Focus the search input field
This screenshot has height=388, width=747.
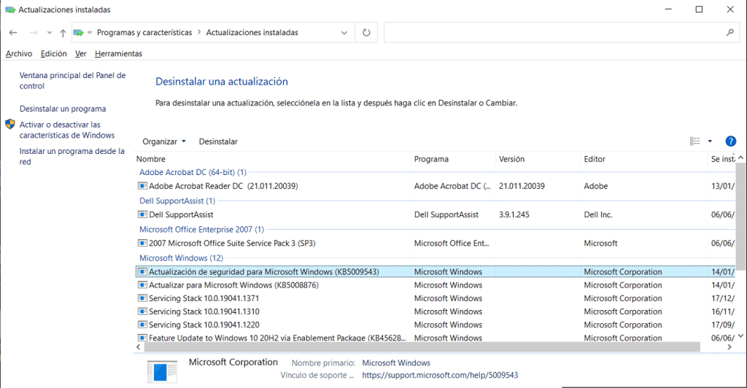[554, 32]
